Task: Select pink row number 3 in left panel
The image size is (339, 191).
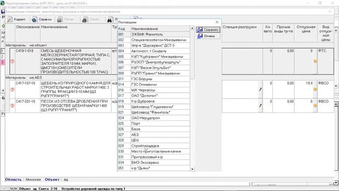Action: click(2, 63)
